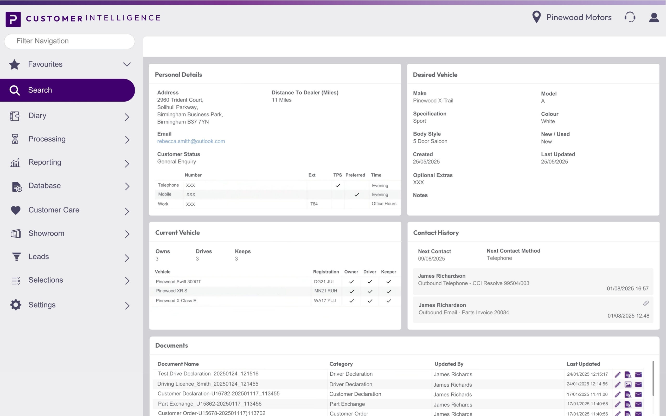Click the Pinewood Motors location pin
The width and height of the screenshot is (666, 416).
[x=536, y=17]
